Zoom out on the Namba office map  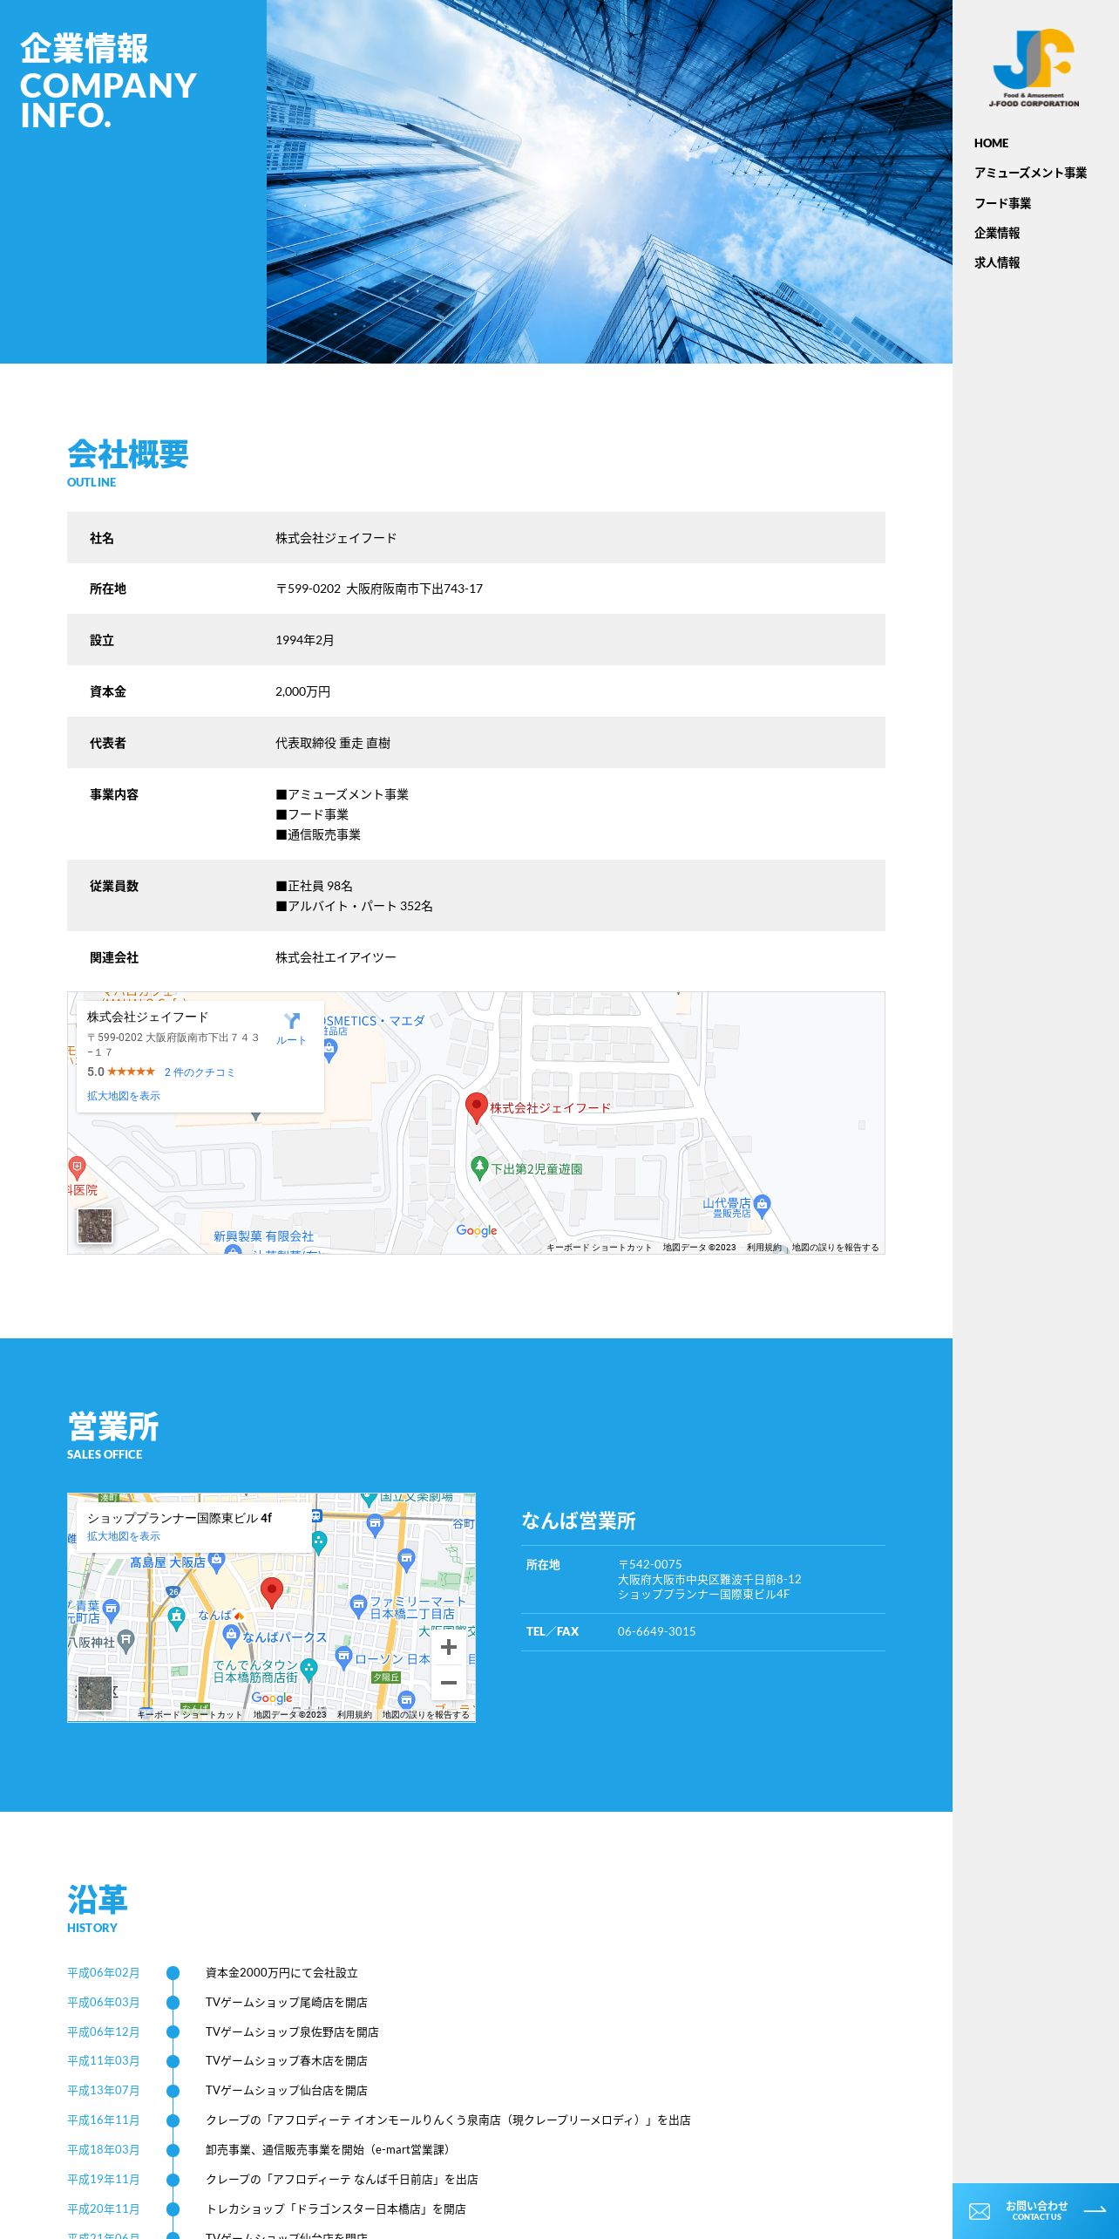[x=449, y=1683]
